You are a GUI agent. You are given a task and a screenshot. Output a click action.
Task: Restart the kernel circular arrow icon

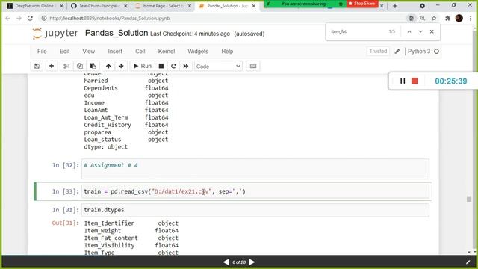[173, 66]
